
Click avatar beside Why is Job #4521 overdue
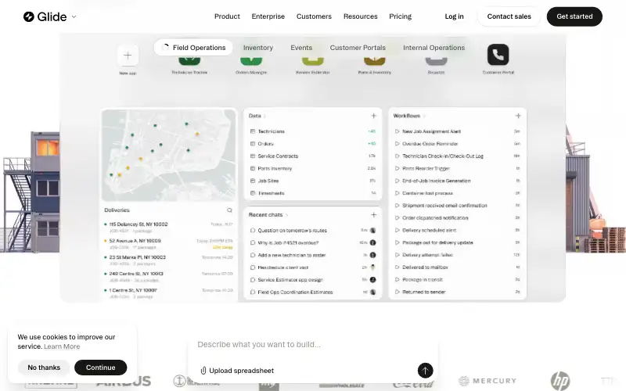(372, 242)
